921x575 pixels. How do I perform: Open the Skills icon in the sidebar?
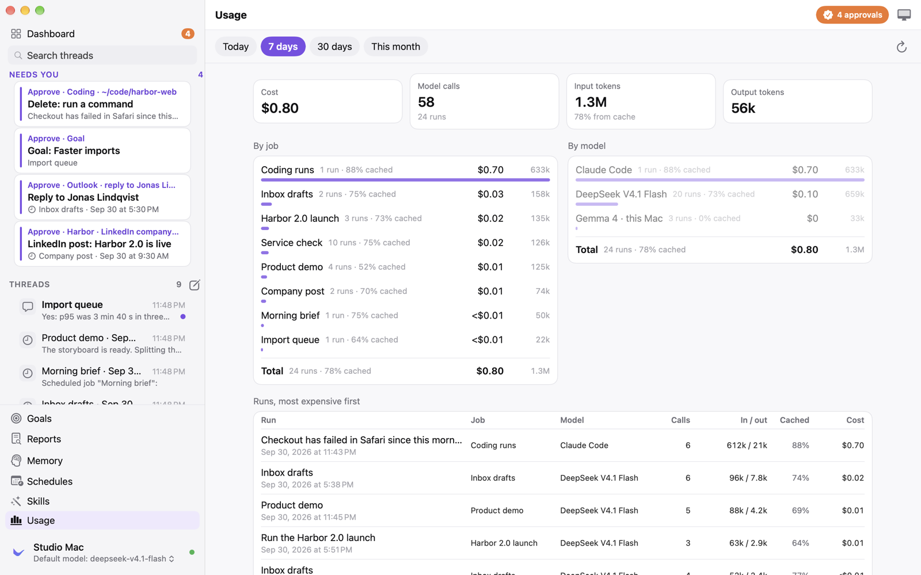pos(16,501)
